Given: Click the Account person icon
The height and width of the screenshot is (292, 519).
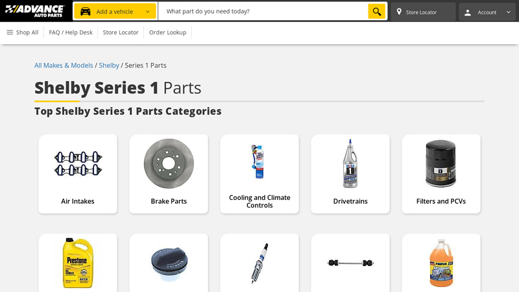Looking at the screenshot, I should coord(468,12).
